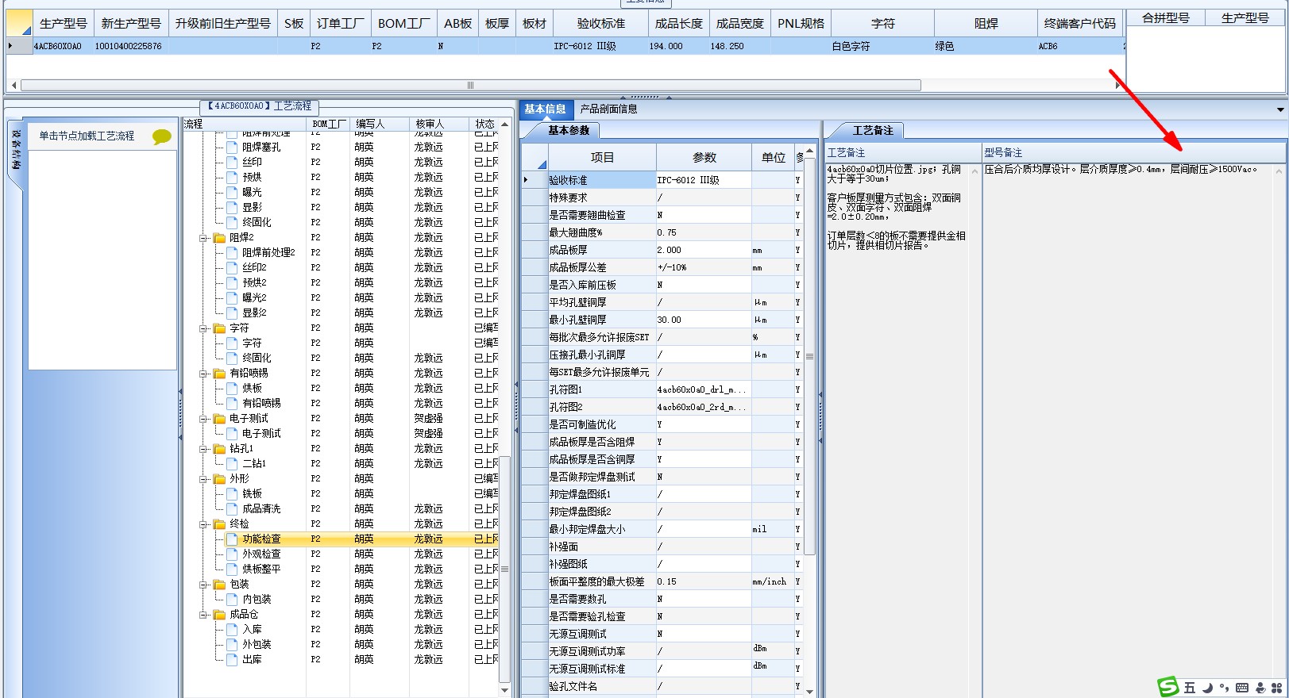Click the document icon beside 二钻1
Screen dimensions: 1289x698
[x=232, y=463]
